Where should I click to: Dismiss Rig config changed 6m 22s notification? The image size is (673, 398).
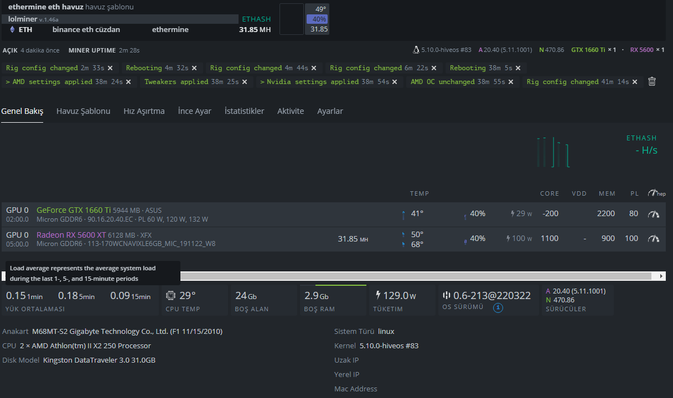point(434,68)
